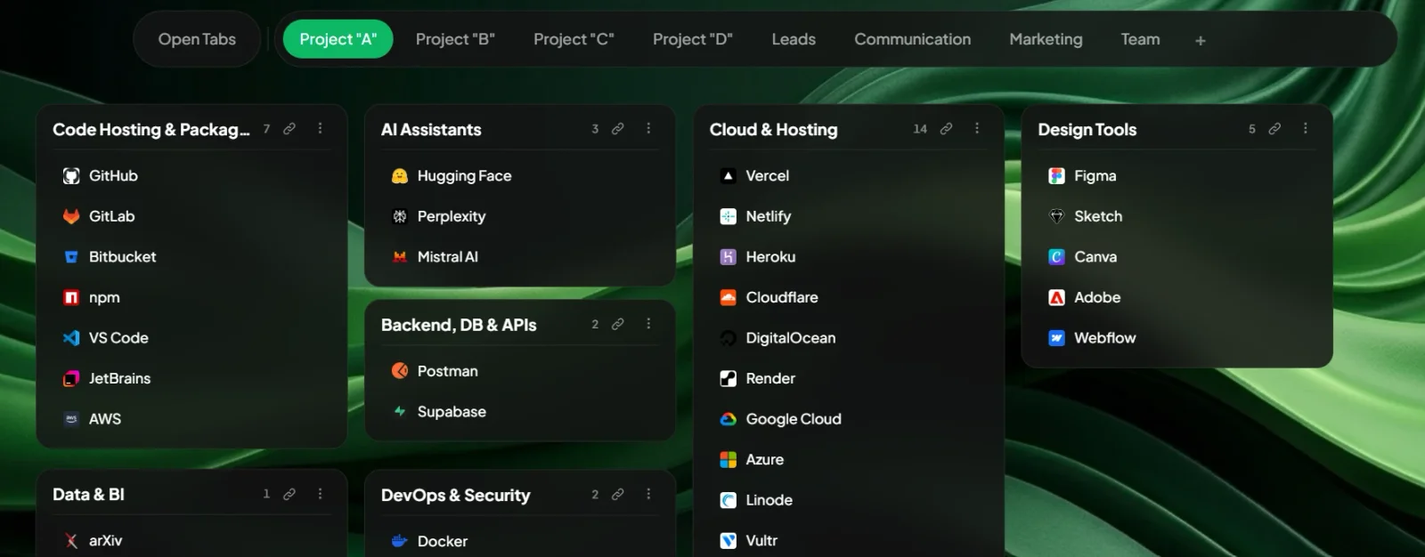Click the Adobe icon
The image size is (1425, 557).
[1057, 297]
